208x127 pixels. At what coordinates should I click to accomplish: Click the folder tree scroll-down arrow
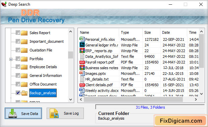(x=70, y=99)
